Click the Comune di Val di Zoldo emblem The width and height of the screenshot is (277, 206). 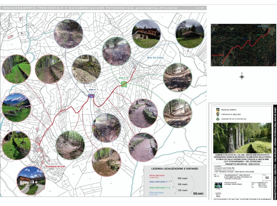218,119
